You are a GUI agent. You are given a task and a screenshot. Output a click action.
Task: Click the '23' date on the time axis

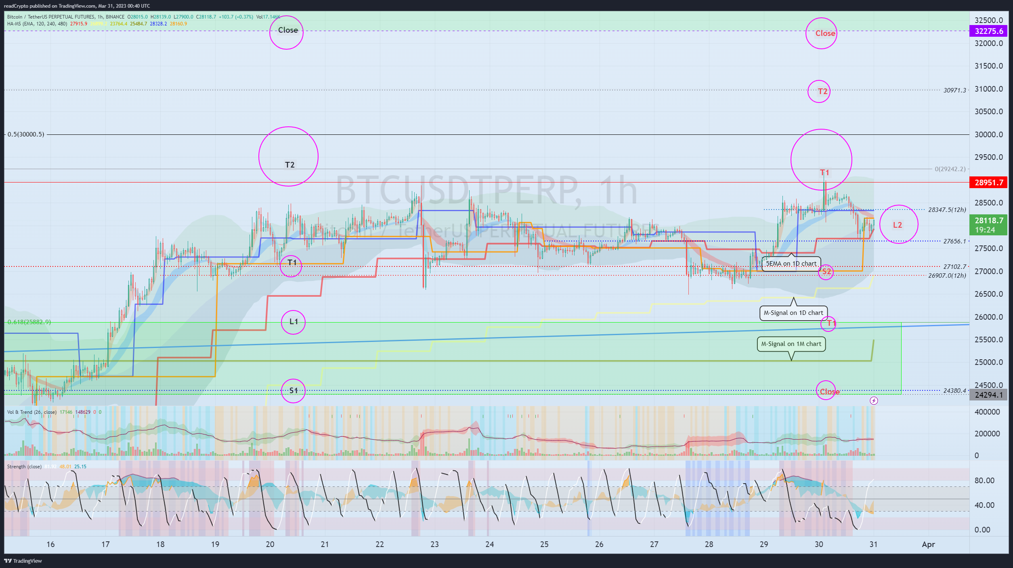pos(434,544)
